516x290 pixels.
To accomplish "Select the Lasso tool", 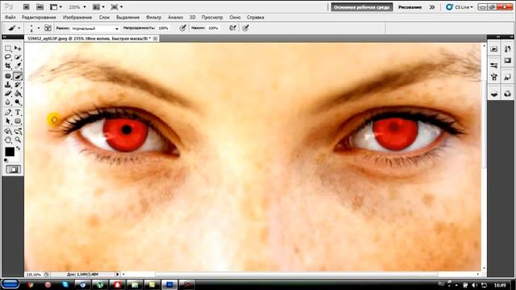I will click(8, 57).
